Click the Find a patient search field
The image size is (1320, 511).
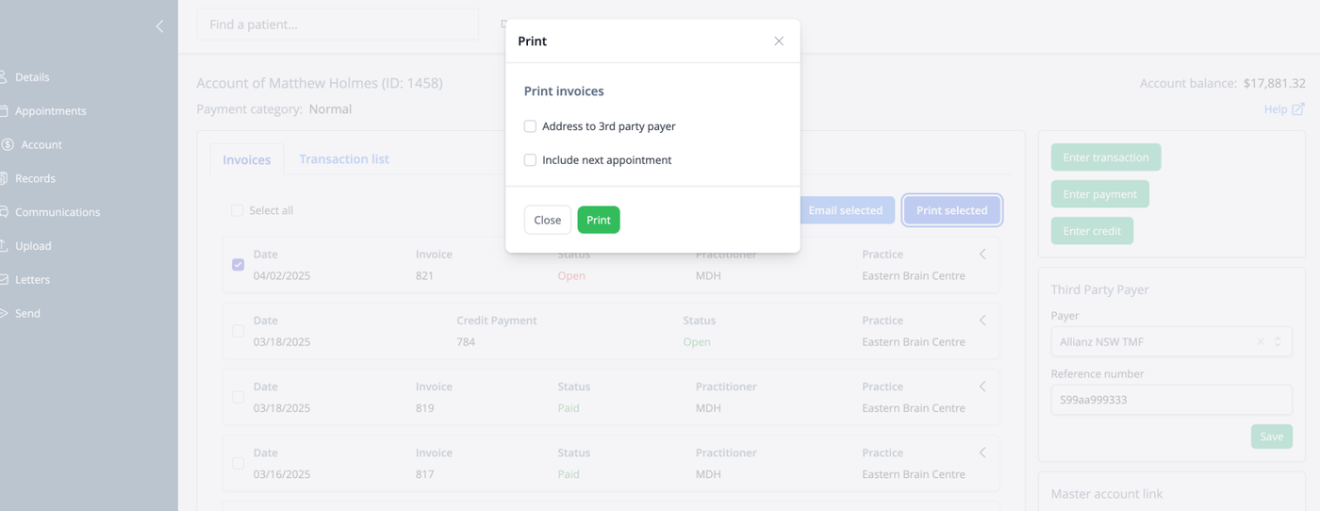tap(338, 25)
